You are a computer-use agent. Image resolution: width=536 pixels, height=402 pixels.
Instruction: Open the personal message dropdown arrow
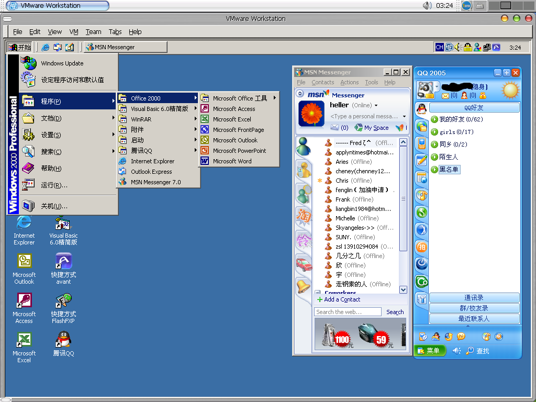point(405,117)
